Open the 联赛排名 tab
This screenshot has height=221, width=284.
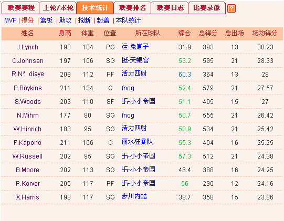[132, 8]
